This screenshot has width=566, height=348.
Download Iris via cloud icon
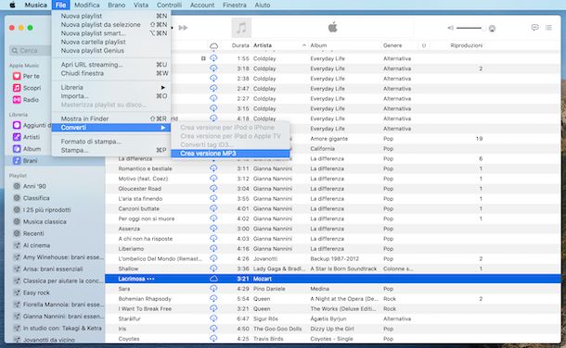click(x=213, y=329)
